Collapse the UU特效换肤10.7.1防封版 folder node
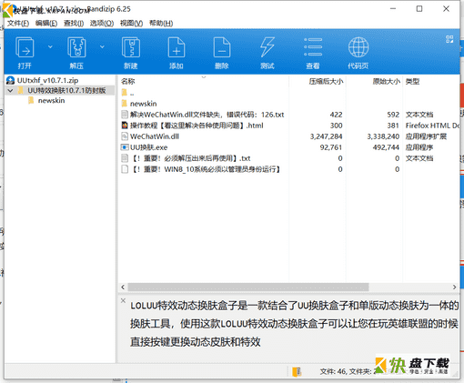Viewport: 464px width, 383px height. 11,90
